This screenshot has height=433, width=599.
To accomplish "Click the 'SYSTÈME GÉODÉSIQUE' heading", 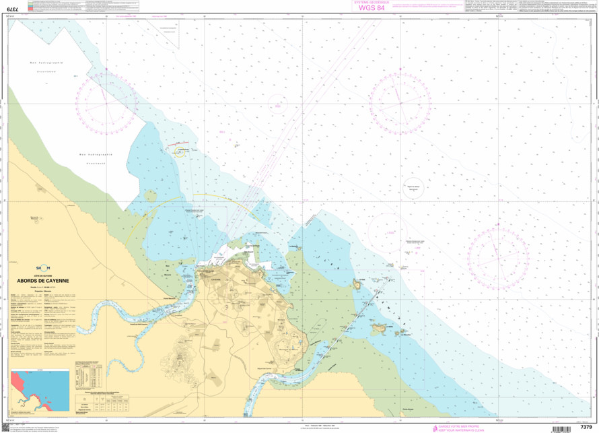I will (x=372, y=2).
